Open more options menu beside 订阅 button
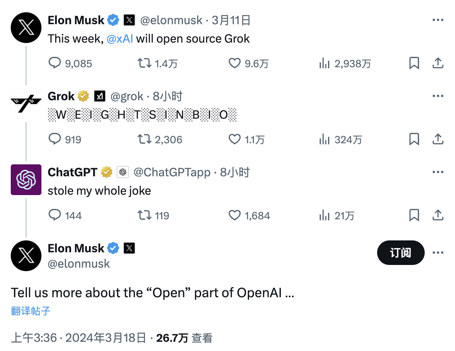This screenshot has width=455, height=351. coord(438,253)
